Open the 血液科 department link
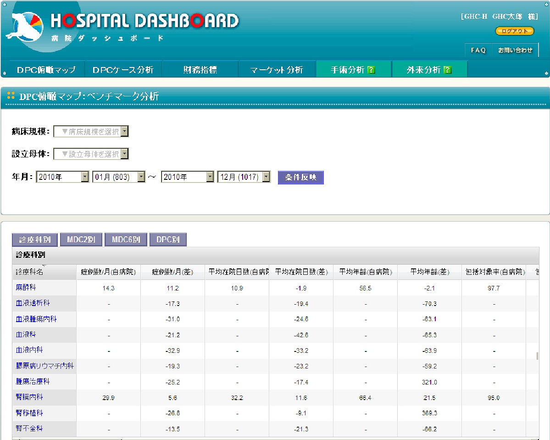The image size is (550, 440). [26, 334]
